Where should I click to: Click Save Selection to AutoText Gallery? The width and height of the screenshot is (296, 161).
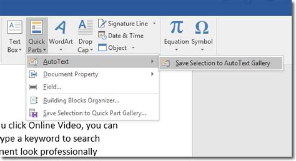[x=221, y=63]
